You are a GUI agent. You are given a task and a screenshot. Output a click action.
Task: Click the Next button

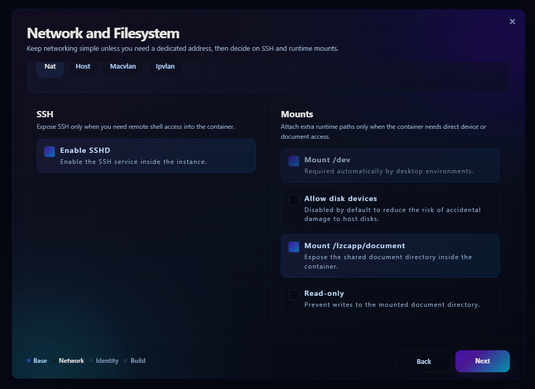click(x=483, y=361)
